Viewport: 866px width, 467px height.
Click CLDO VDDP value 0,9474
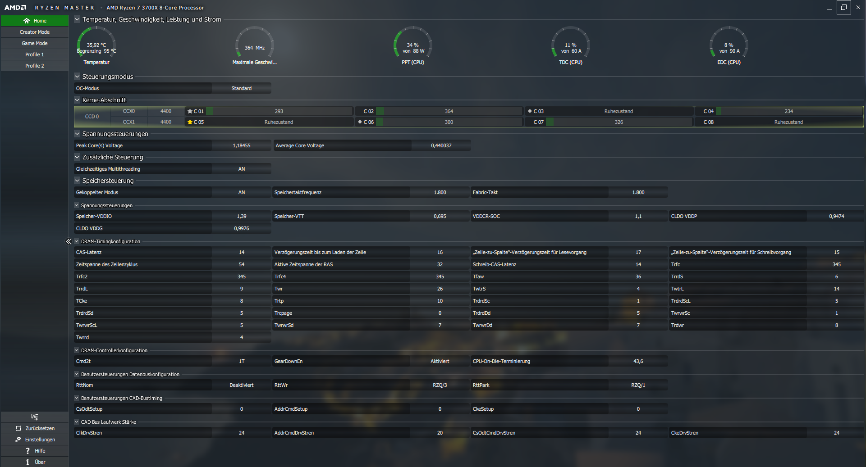click(837, 216)
